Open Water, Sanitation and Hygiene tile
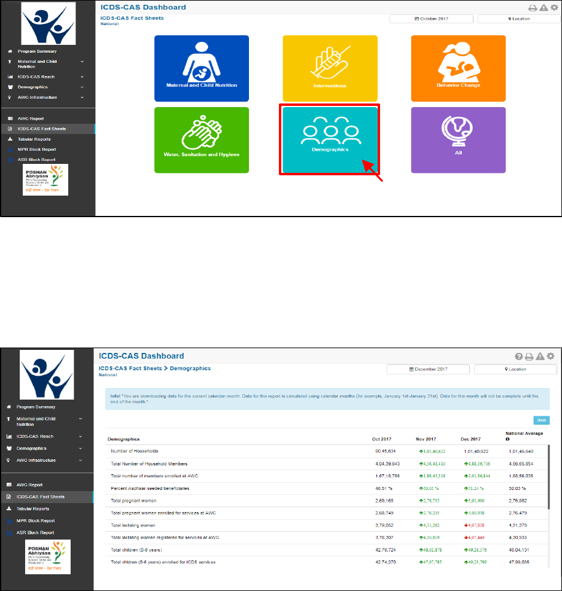562x591 pixels. [x=202, y=140]
